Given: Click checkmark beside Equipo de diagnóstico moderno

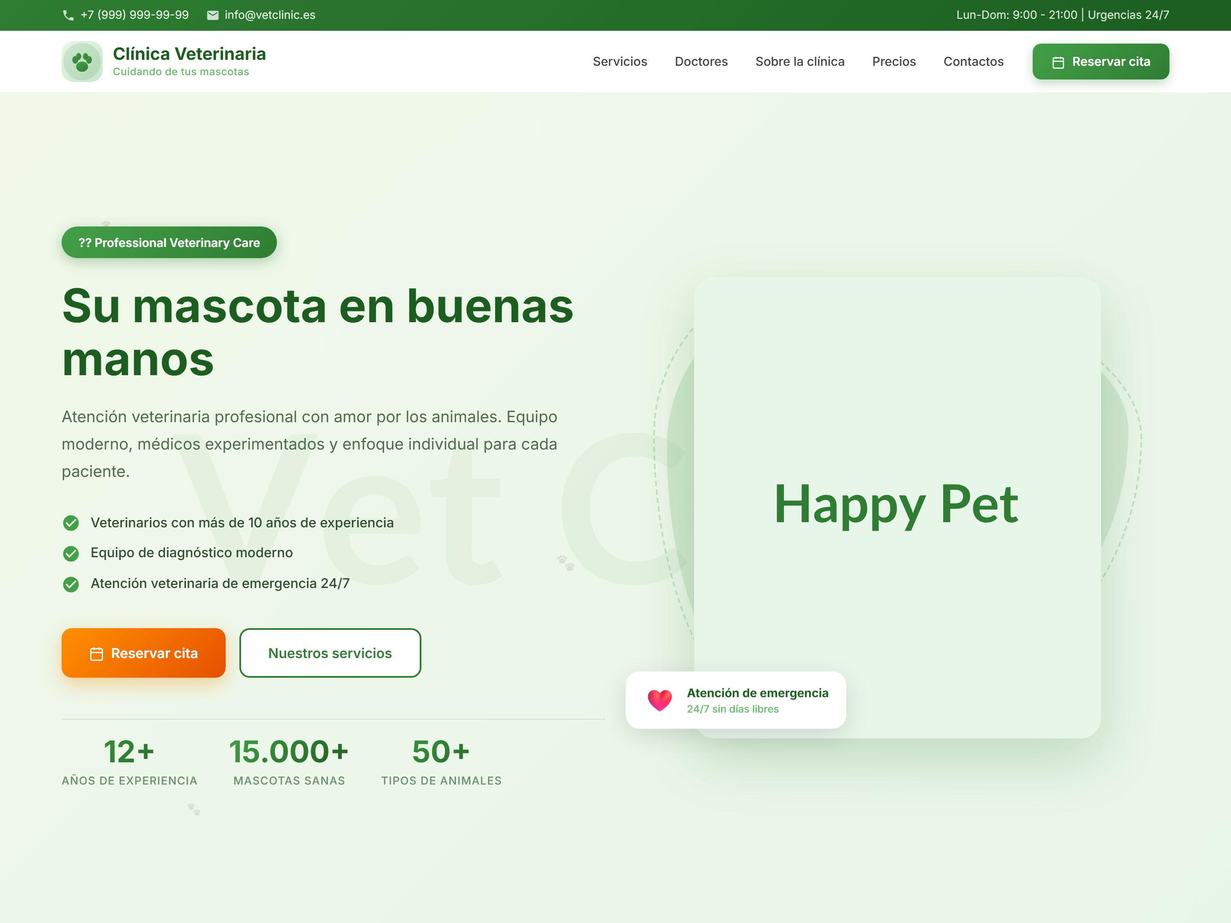Looking at the screenshot, I should pyautogui.click(x=71, y=553).
